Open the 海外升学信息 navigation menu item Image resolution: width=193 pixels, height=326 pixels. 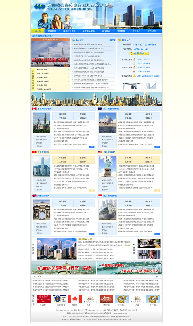69,31
